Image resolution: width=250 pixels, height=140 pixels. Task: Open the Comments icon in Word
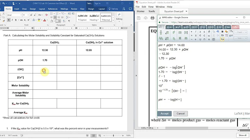click(x=130, y=9)
